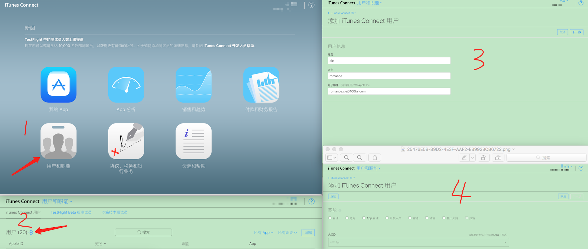Open the 所有 App filter on the users list

click(263, 233)
